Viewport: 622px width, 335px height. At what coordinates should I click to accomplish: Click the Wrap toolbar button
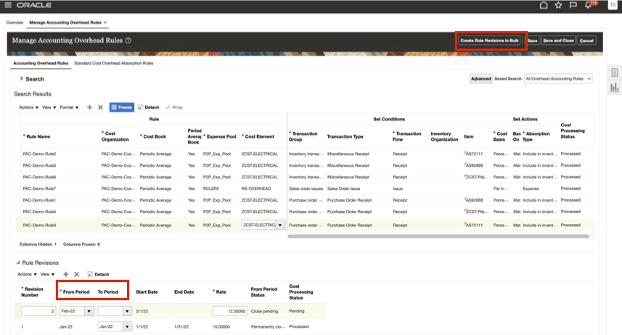[174, 107]
